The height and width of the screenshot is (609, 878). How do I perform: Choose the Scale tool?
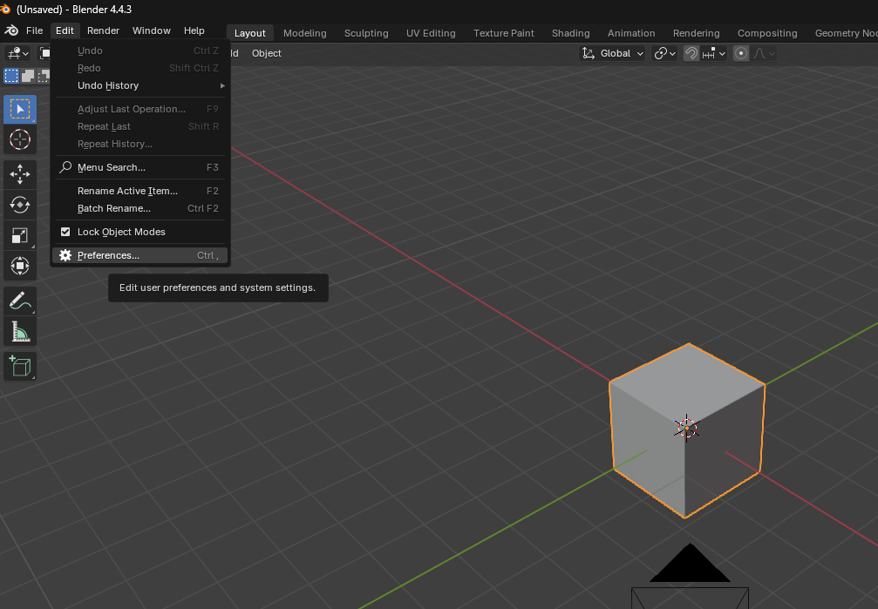tap(19, 235)
